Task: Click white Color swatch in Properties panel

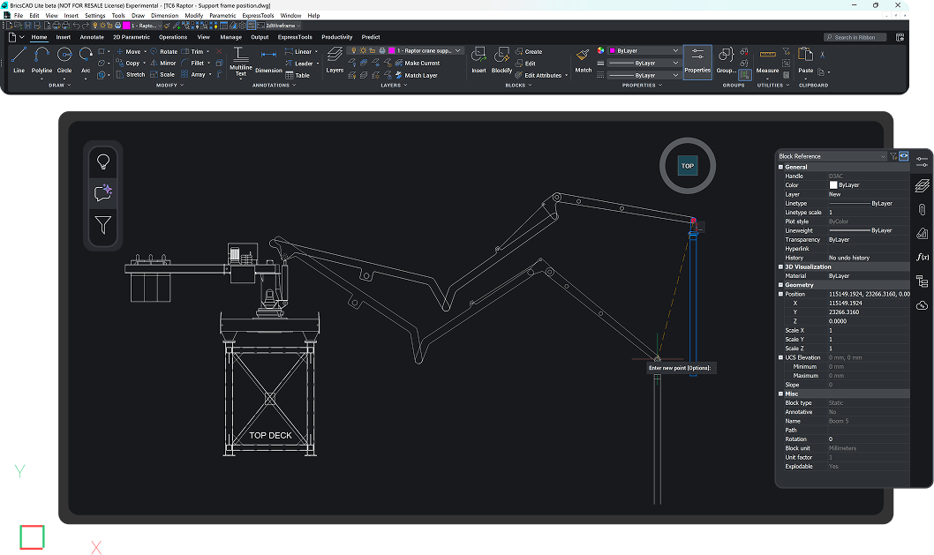Action: [833, 185]
